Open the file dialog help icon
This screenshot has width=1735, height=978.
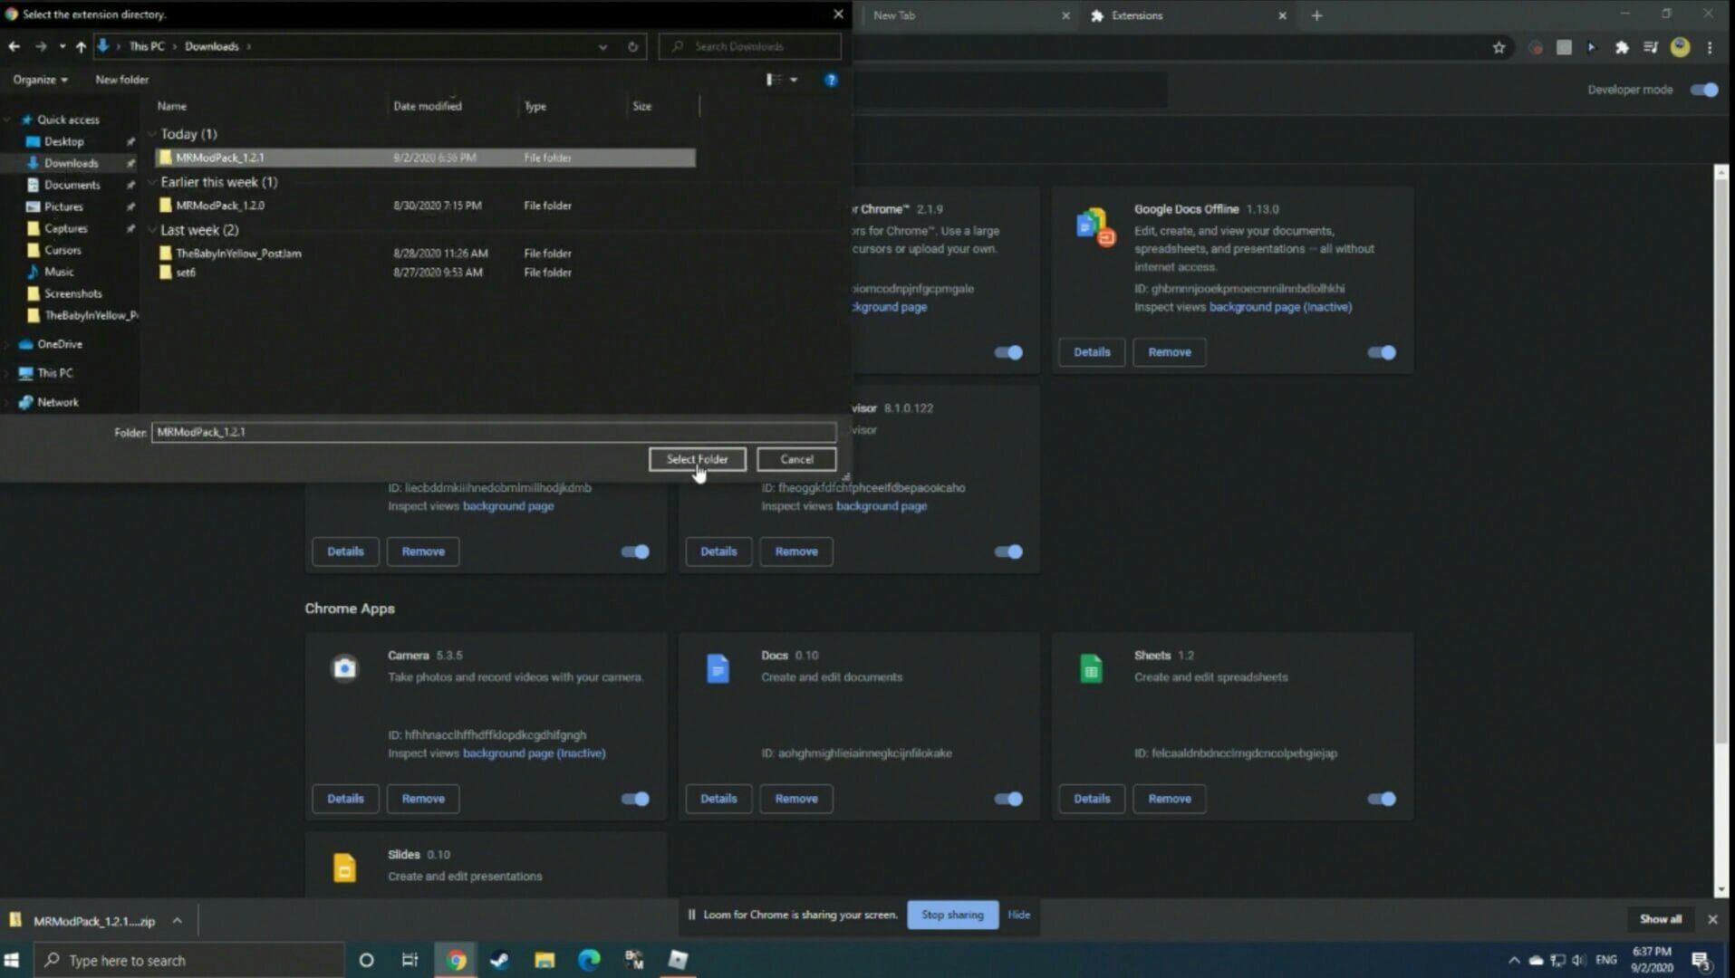click(x=831, y=80)
